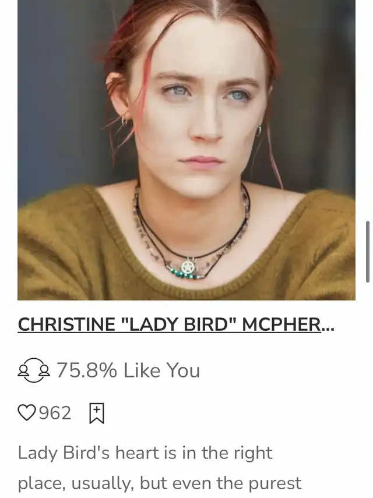
Task: Tap the star pendant in the photo
Action: [188, 267]
